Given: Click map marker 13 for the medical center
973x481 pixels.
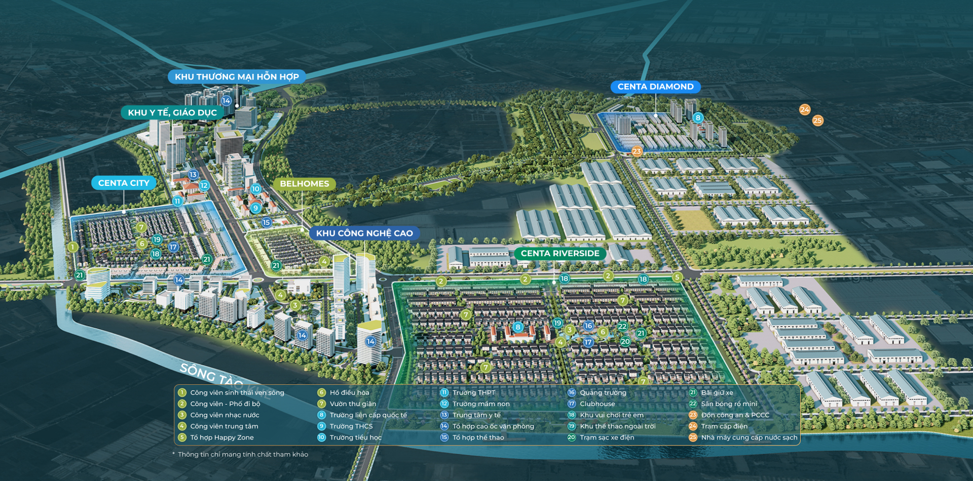Looking at the screenshot, I should click(x=193, y=175).
